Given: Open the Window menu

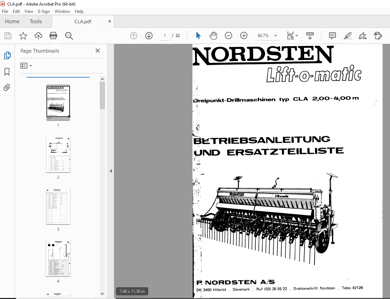Looking at the screenshot, I should (x=62, y=11).
